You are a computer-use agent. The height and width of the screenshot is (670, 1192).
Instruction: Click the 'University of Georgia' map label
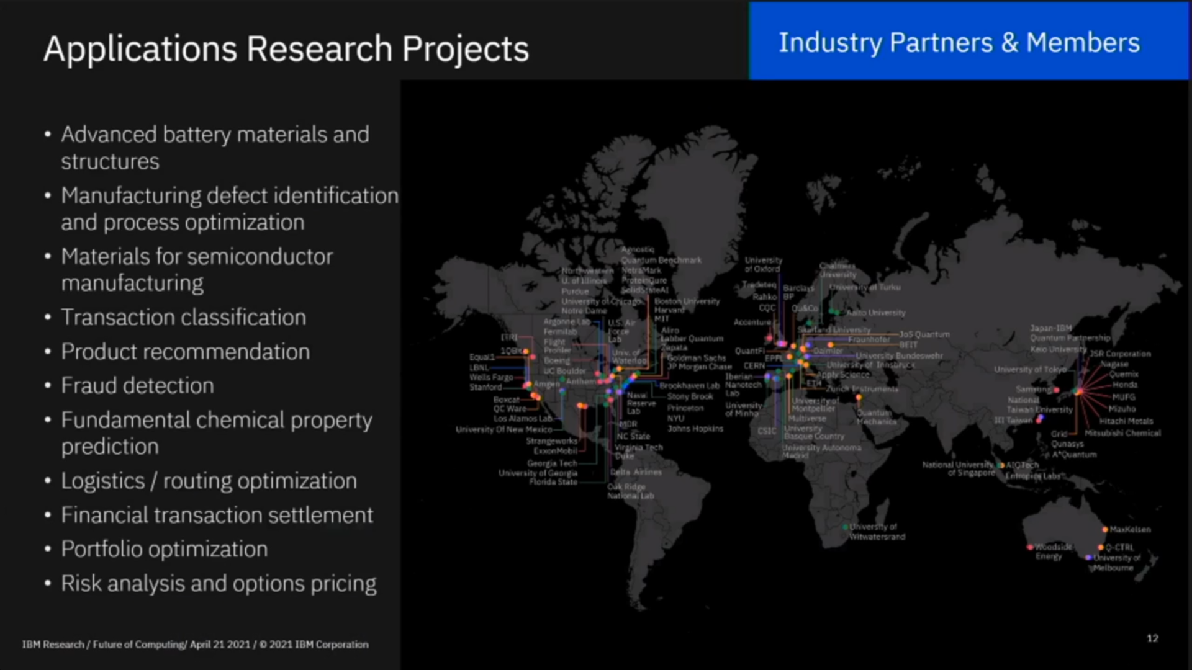pos(538,473)
